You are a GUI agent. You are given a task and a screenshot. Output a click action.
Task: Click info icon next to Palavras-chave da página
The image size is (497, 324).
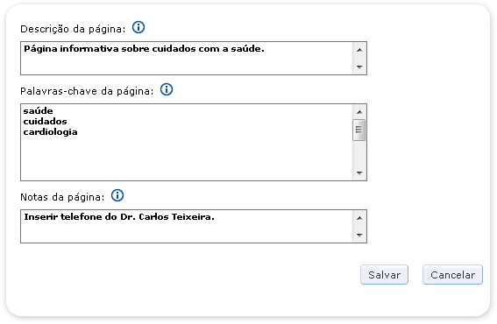click(x=167, y=89)
